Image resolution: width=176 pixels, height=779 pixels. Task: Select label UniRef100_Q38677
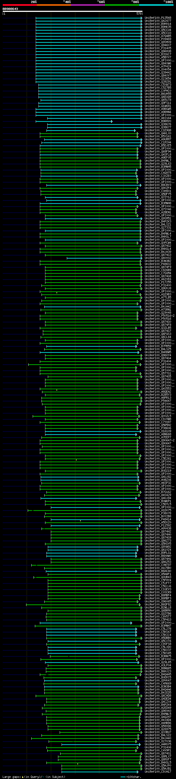(158, 127)
